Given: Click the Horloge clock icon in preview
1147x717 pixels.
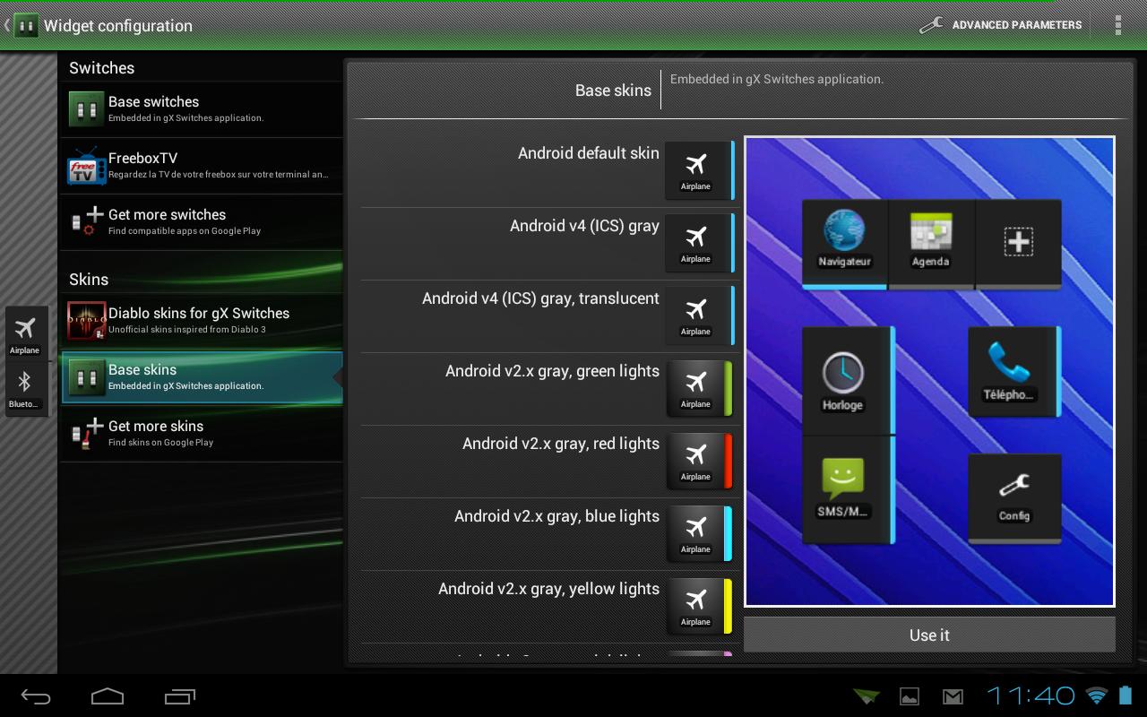Looking at the screenshot, I should coord(843,380).
